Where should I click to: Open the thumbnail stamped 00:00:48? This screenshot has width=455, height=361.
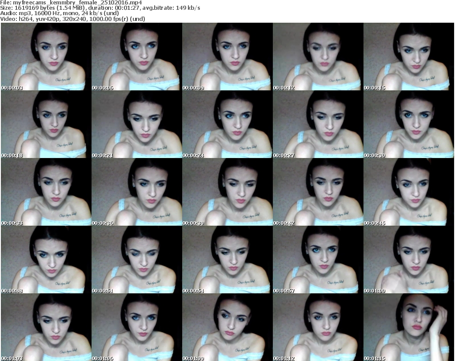point(46,260)
